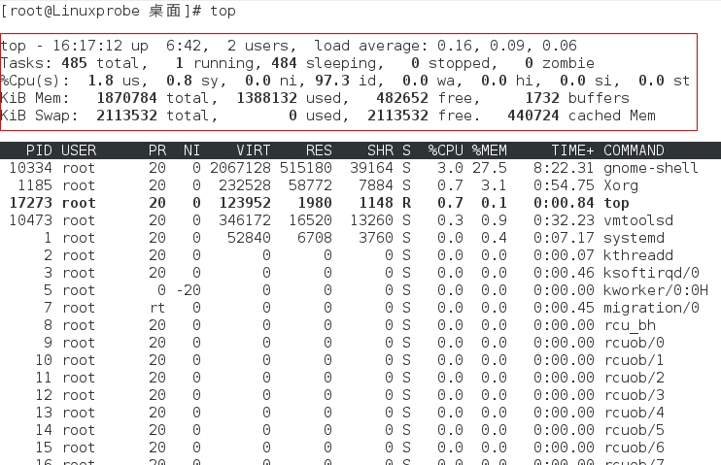This screenshot has height=465, width=721.
Task: Click the -20 nice value
Action: (x=189, y=290)
